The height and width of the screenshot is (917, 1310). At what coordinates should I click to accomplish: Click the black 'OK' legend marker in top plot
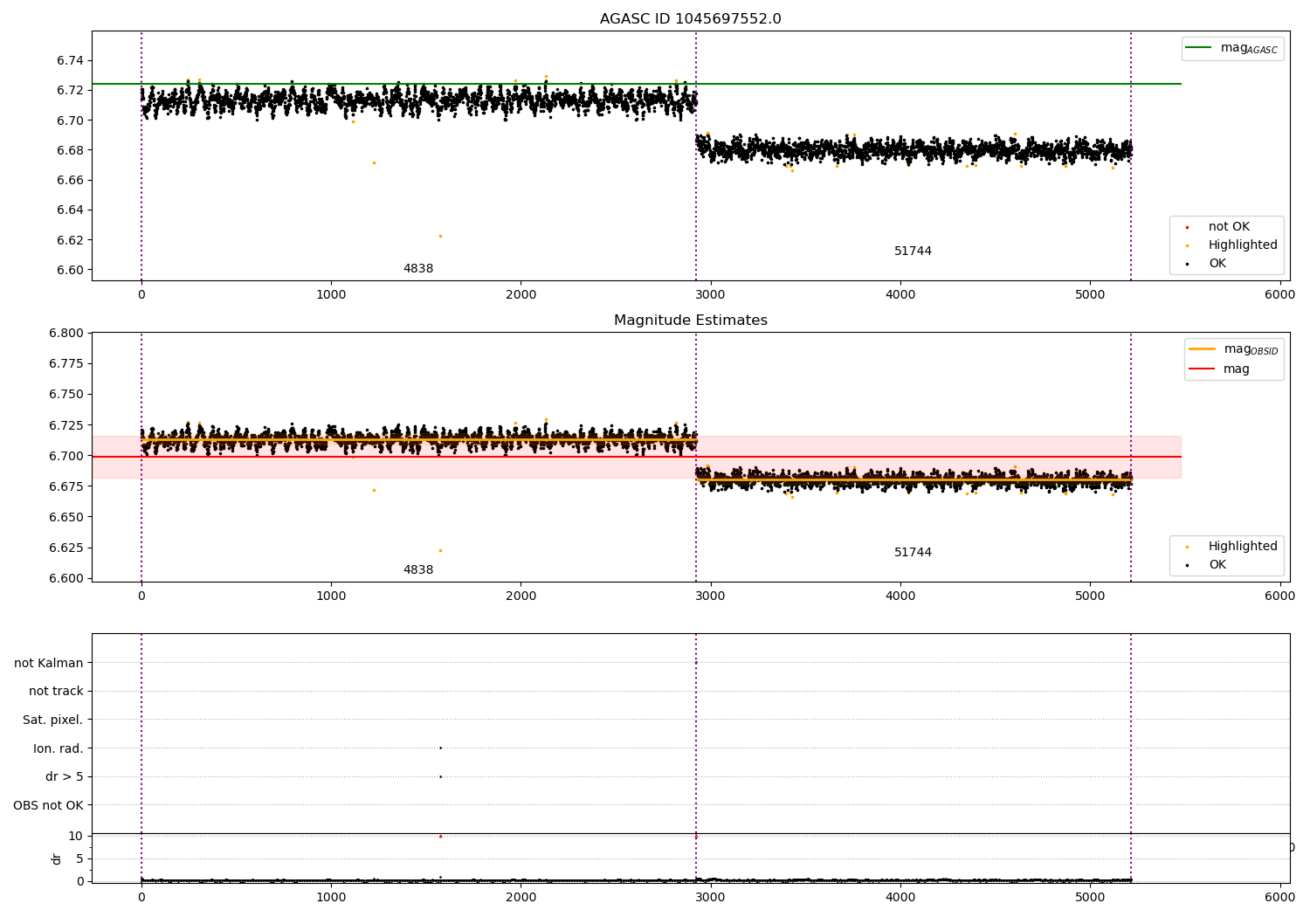(1187, 264)
